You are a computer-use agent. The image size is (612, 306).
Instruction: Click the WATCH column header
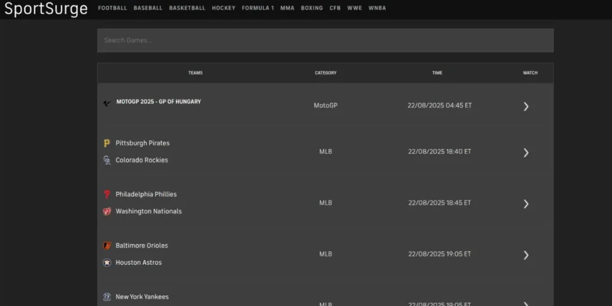point(530,73)
